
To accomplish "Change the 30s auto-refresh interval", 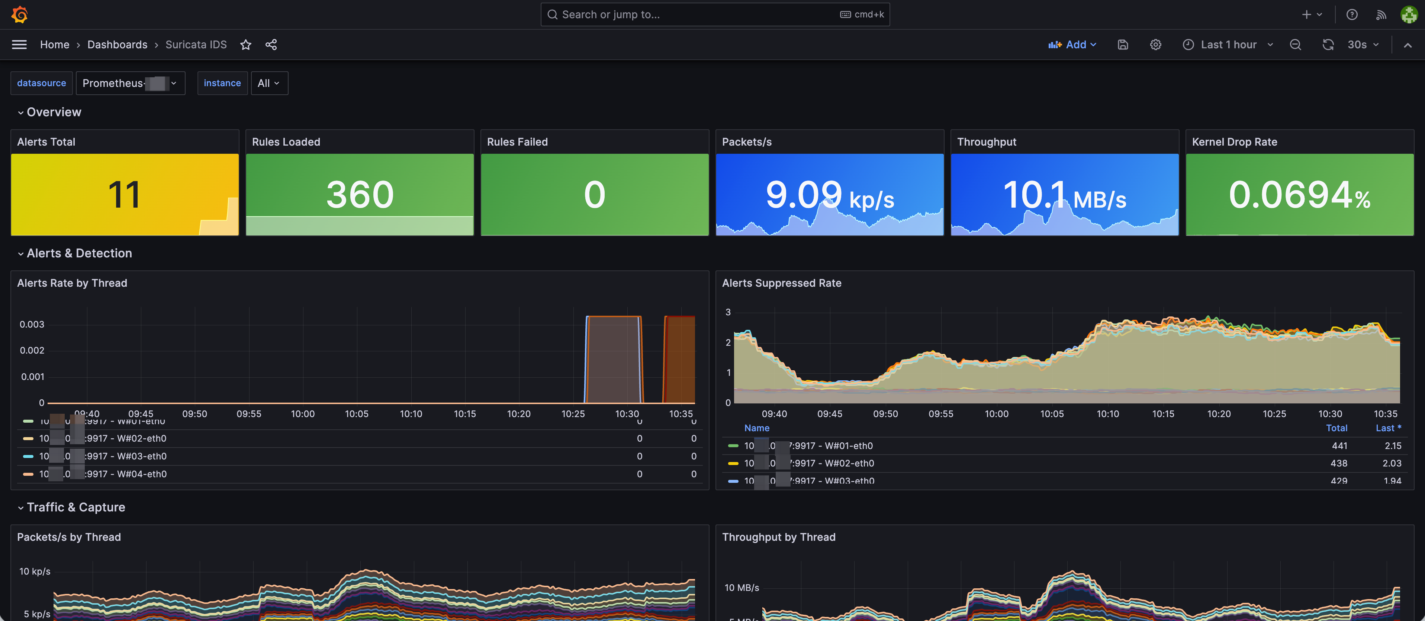I will pos(1363,45).
